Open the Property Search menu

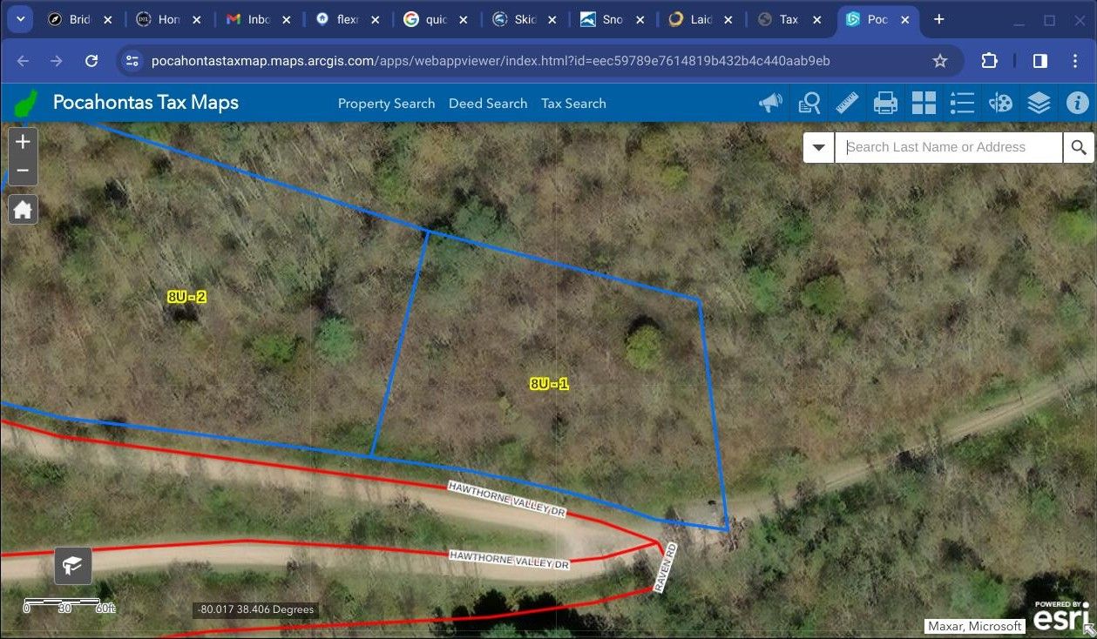pyautogui.click(x=386, y=103)
